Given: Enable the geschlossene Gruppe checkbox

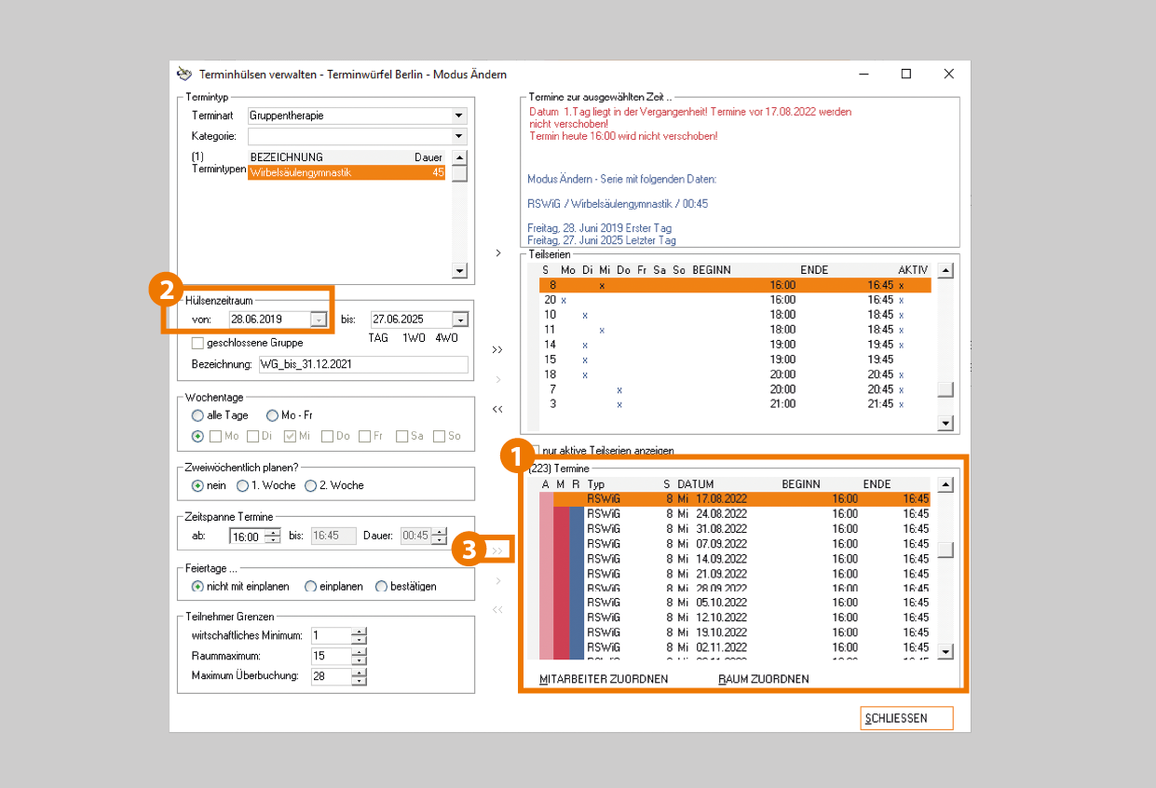Looking at the screenshot, I should click(197, 343).
